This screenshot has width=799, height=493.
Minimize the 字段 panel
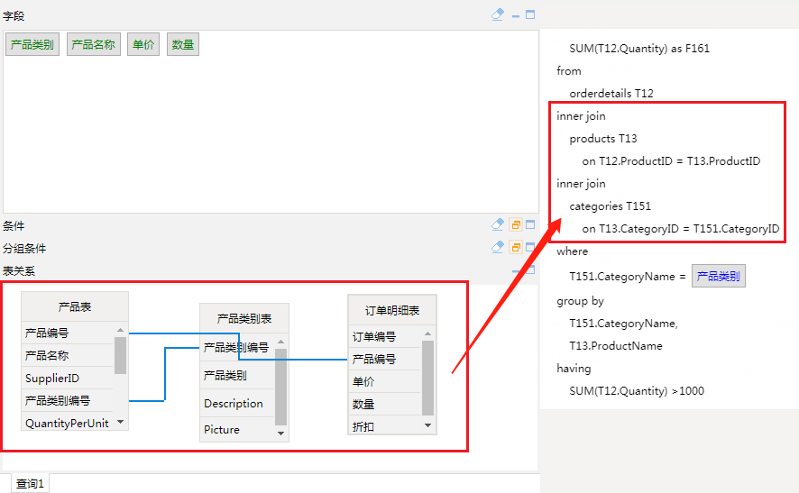[x=516, y=16]
